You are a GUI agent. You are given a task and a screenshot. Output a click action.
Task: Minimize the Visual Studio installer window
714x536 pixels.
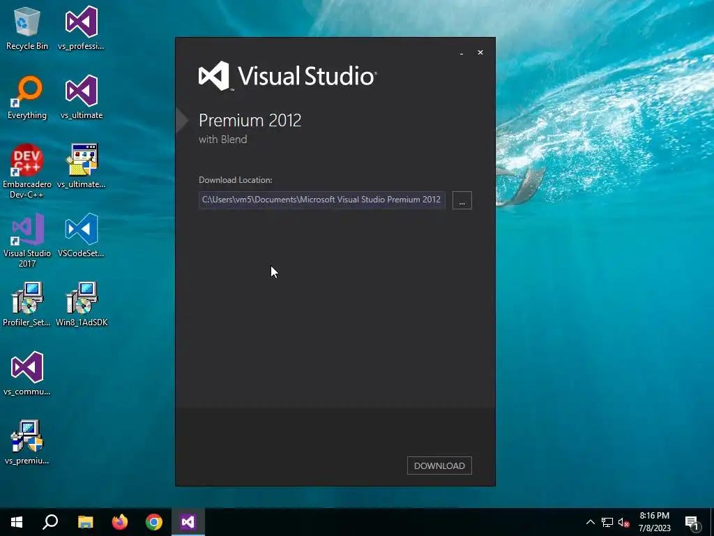click(x=462, y=53)
